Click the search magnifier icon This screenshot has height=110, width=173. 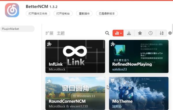[107, 33]
